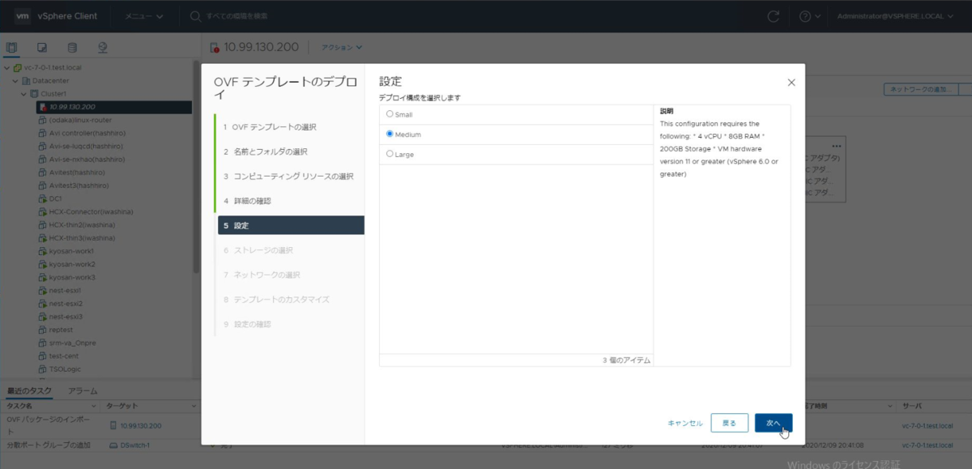Open ターゲット column filter dropdown
972x469 pixels.
tap(194, 405)
